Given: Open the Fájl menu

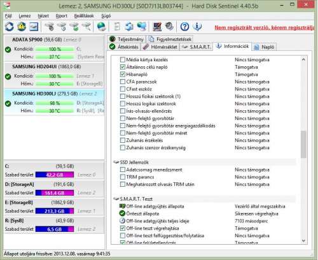Looking at the screenshot, I should coord(8,16).
